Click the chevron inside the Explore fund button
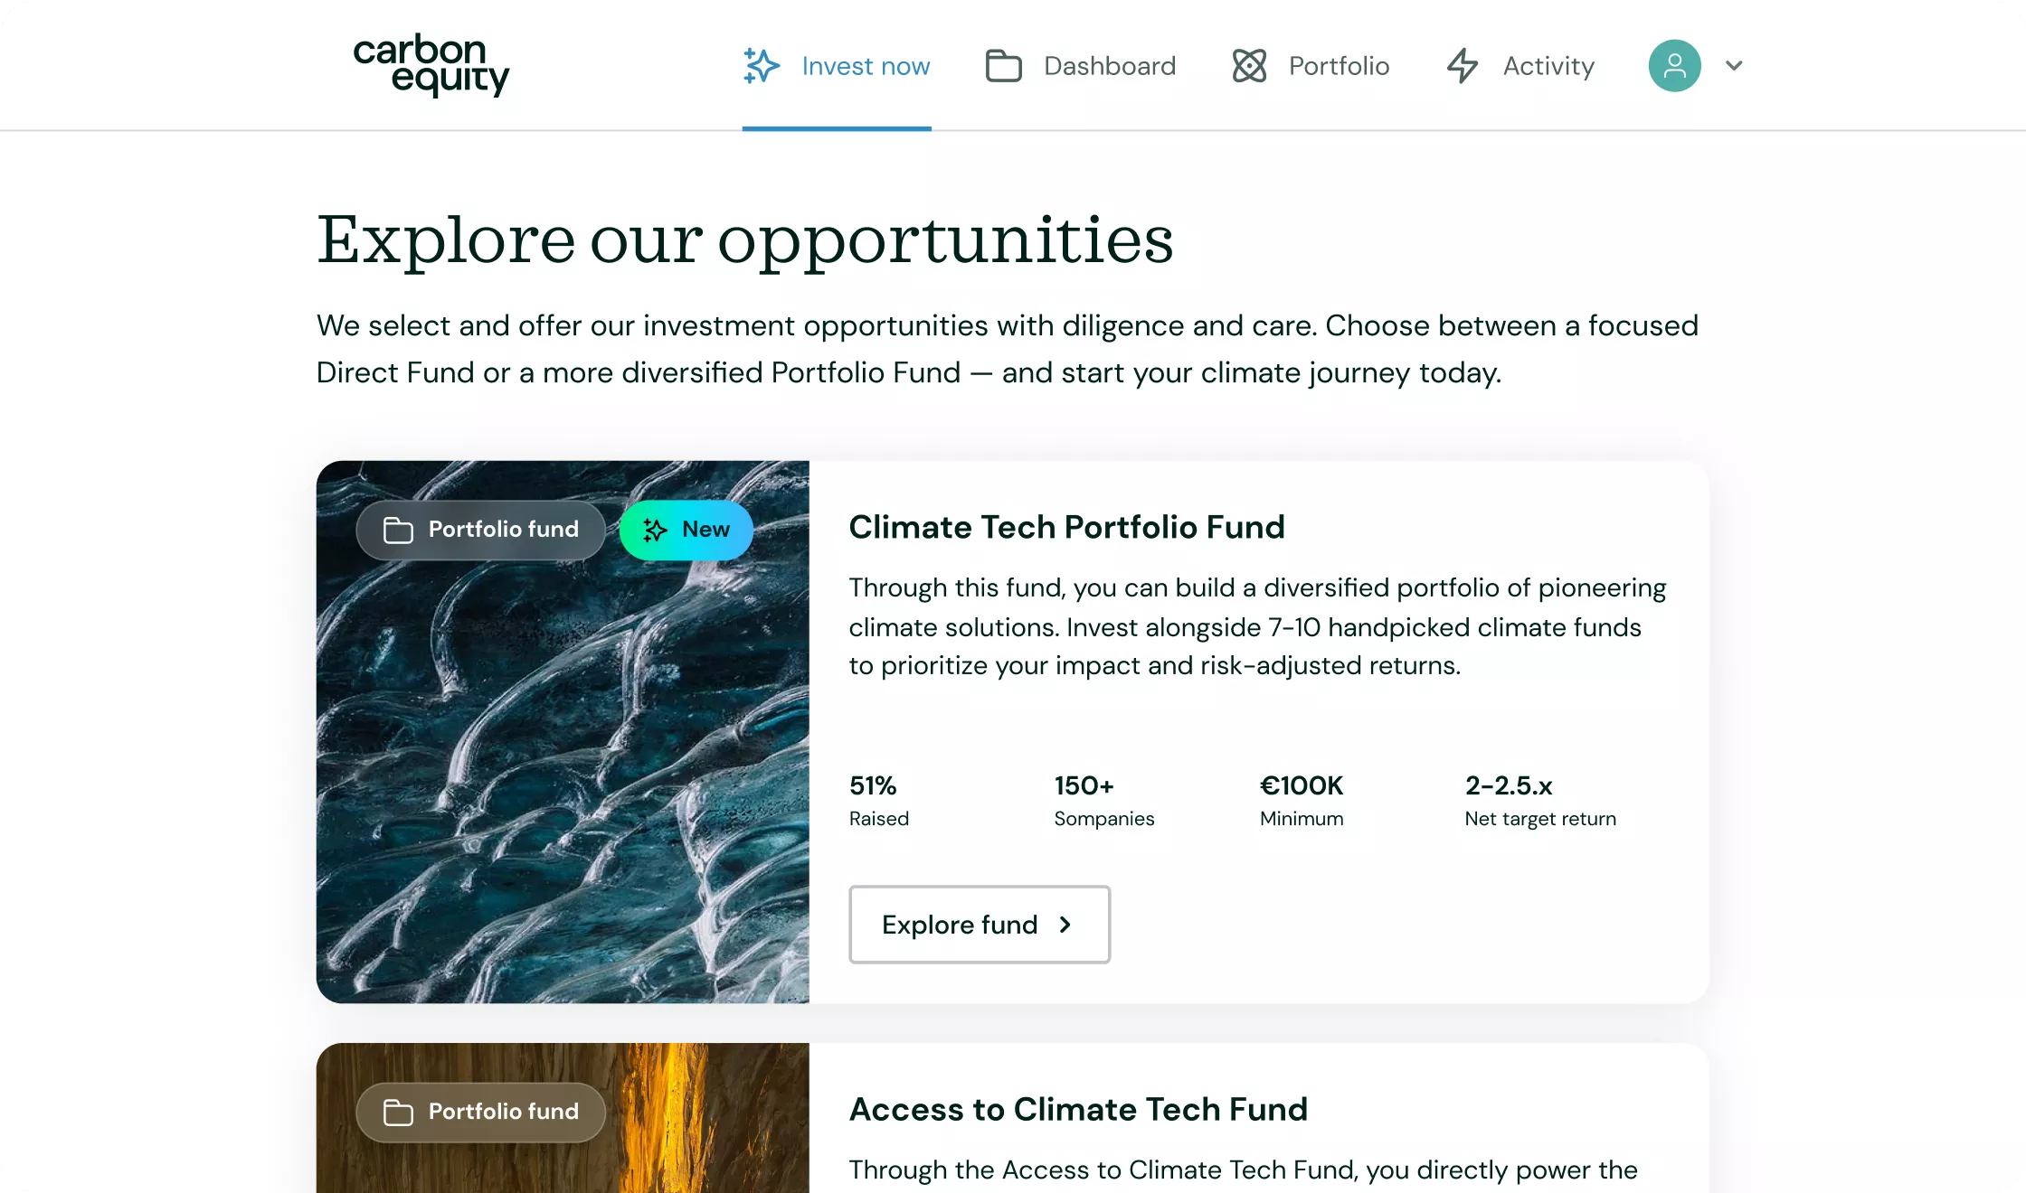 (x=1065, y=925)
